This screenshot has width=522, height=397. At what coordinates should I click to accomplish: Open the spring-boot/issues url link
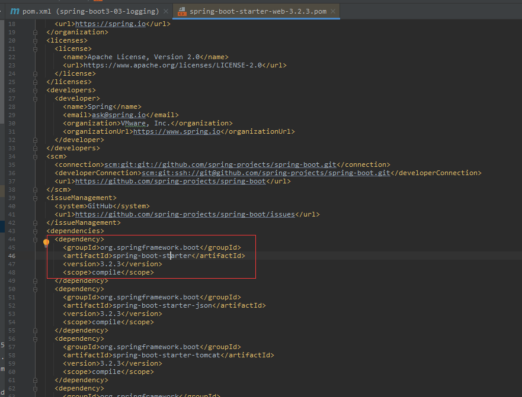coord(185,214)
